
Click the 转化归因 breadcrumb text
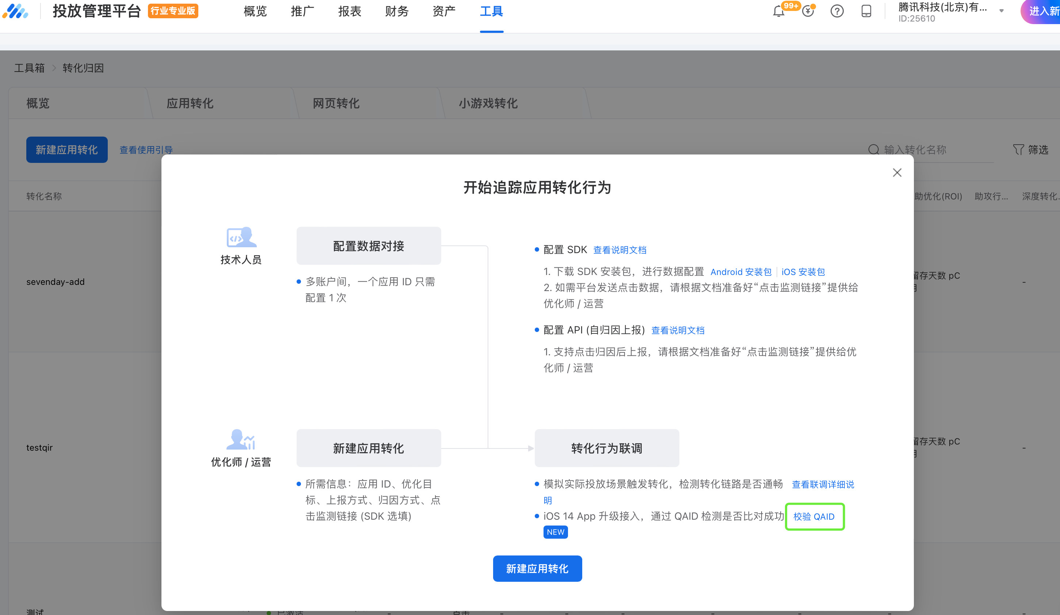[x=83, y=68]
